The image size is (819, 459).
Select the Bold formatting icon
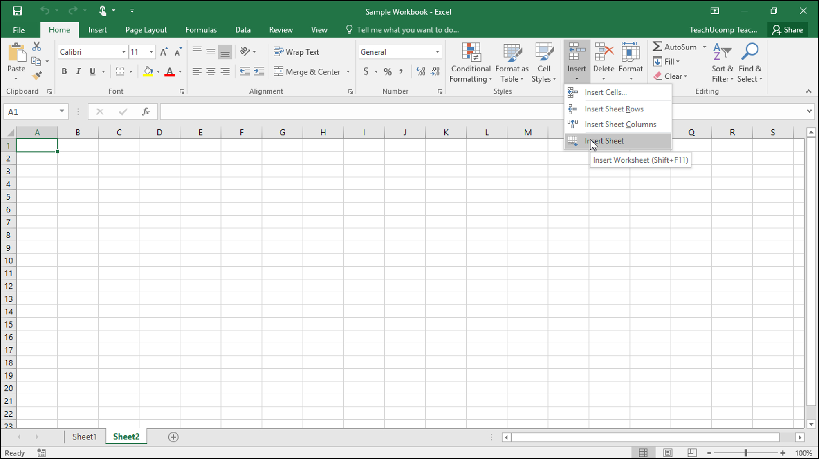tap(64, 71)
